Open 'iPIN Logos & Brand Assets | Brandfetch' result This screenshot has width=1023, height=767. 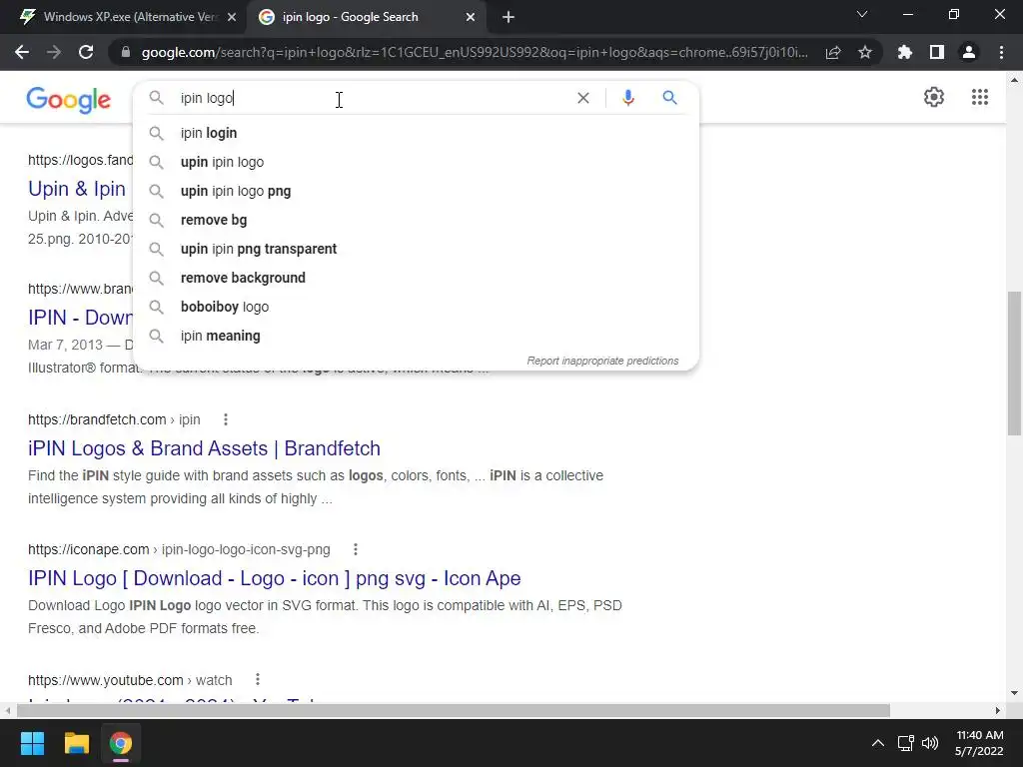[x=204, y=448]
